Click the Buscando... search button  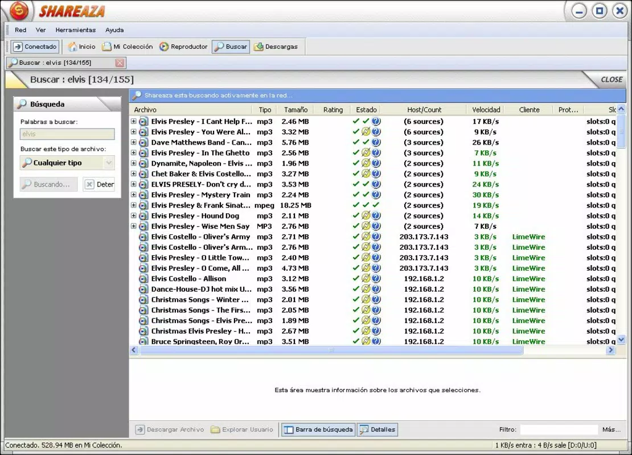click(49, 184)
